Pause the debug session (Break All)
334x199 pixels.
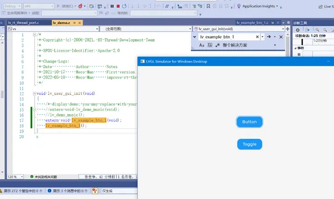[112, 6]
